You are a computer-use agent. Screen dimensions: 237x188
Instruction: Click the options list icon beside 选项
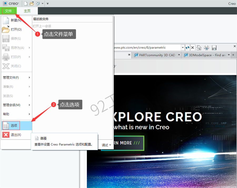pos(6,126)
